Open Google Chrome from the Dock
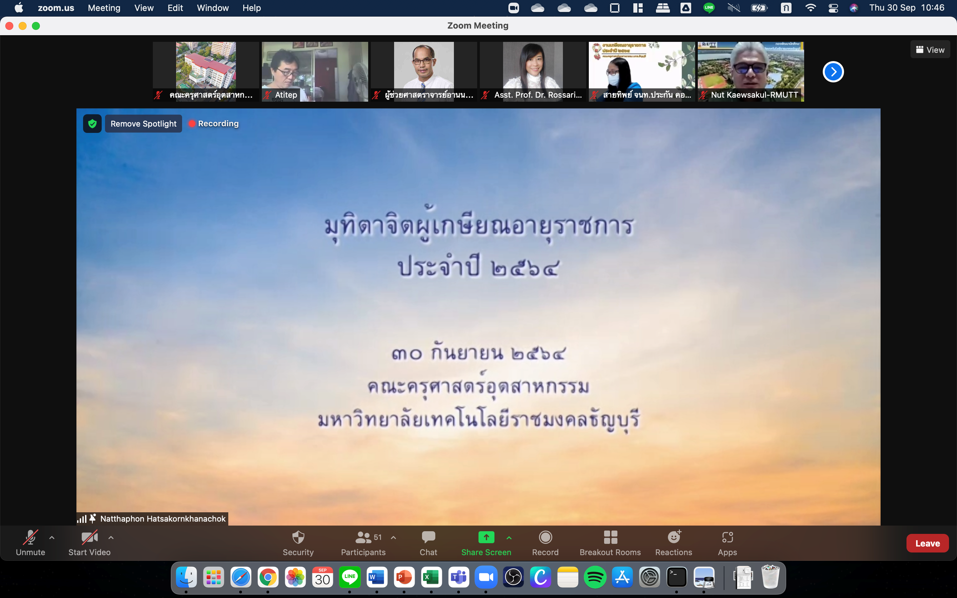Screen dimensions: 957x598 268,577
